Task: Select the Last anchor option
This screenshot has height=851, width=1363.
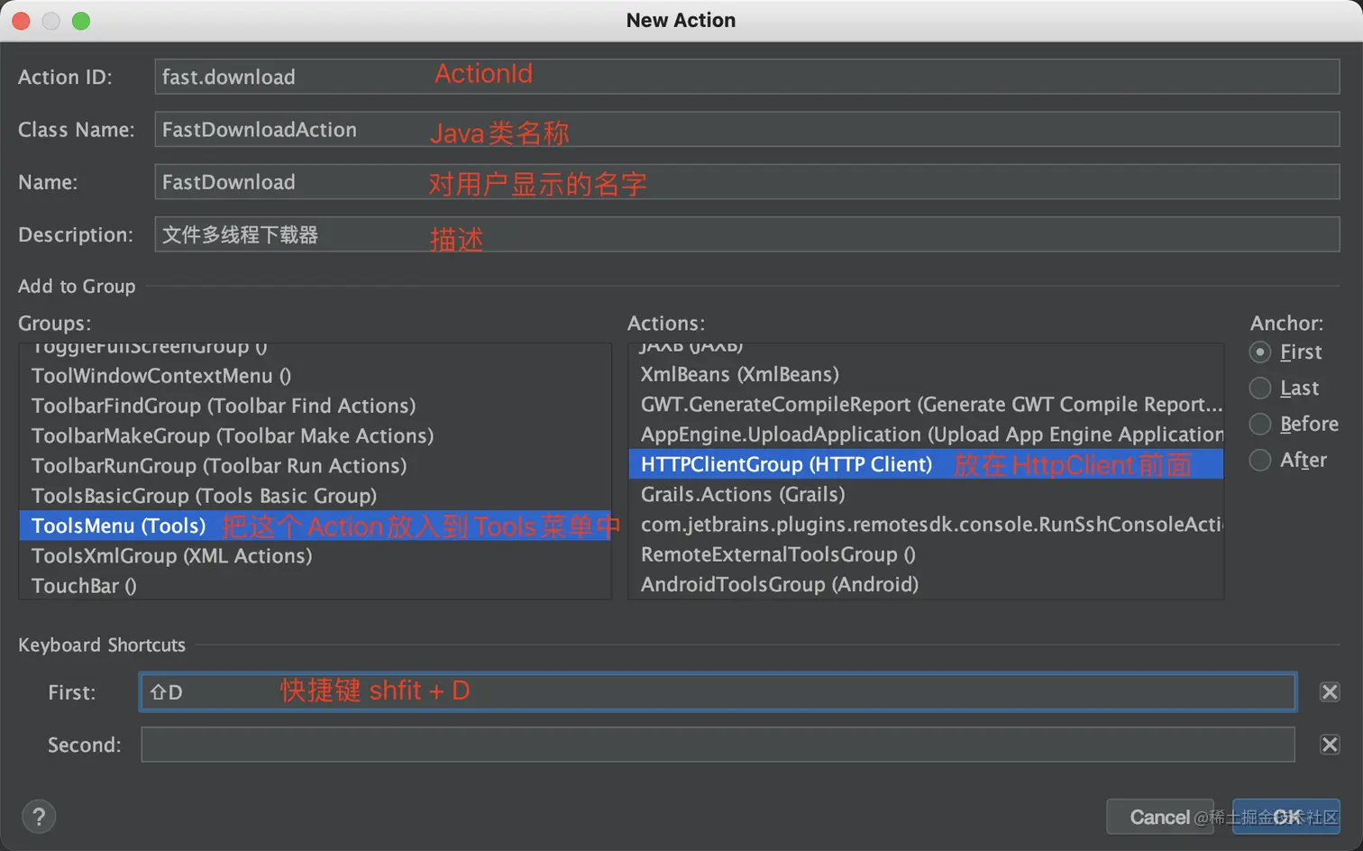Action: (1260, 388)
